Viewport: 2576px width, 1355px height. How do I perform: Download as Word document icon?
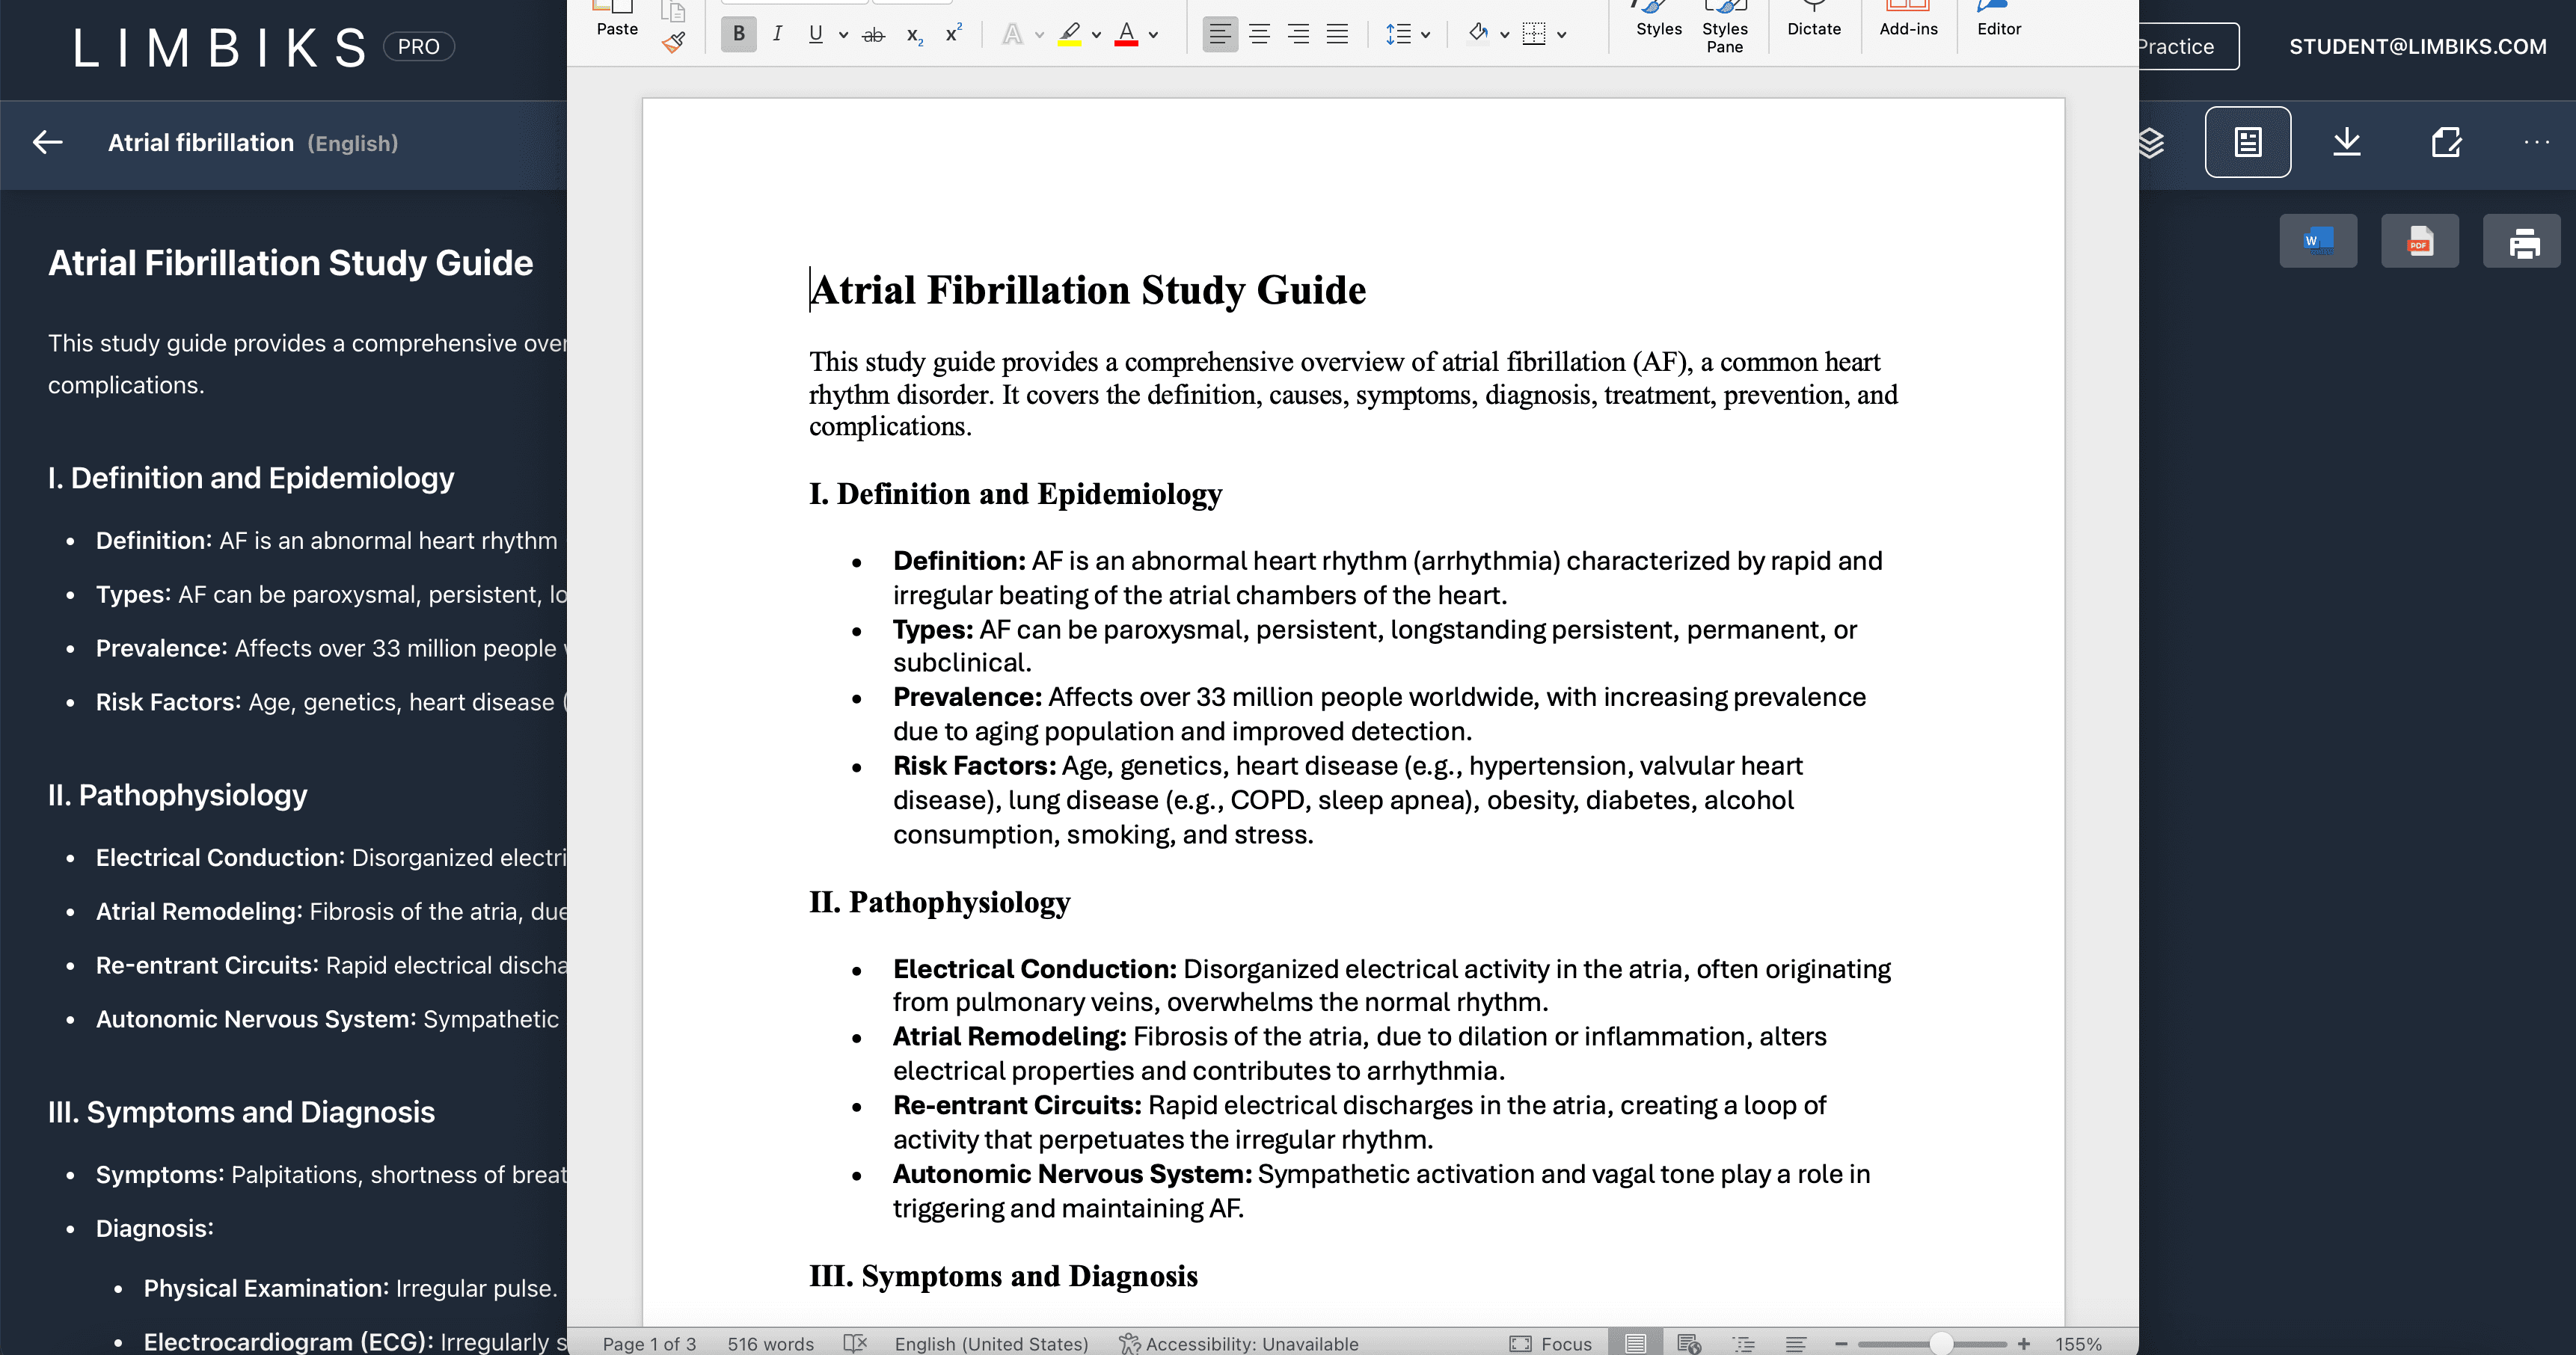pyautogui.click(x=2318, y=241)
